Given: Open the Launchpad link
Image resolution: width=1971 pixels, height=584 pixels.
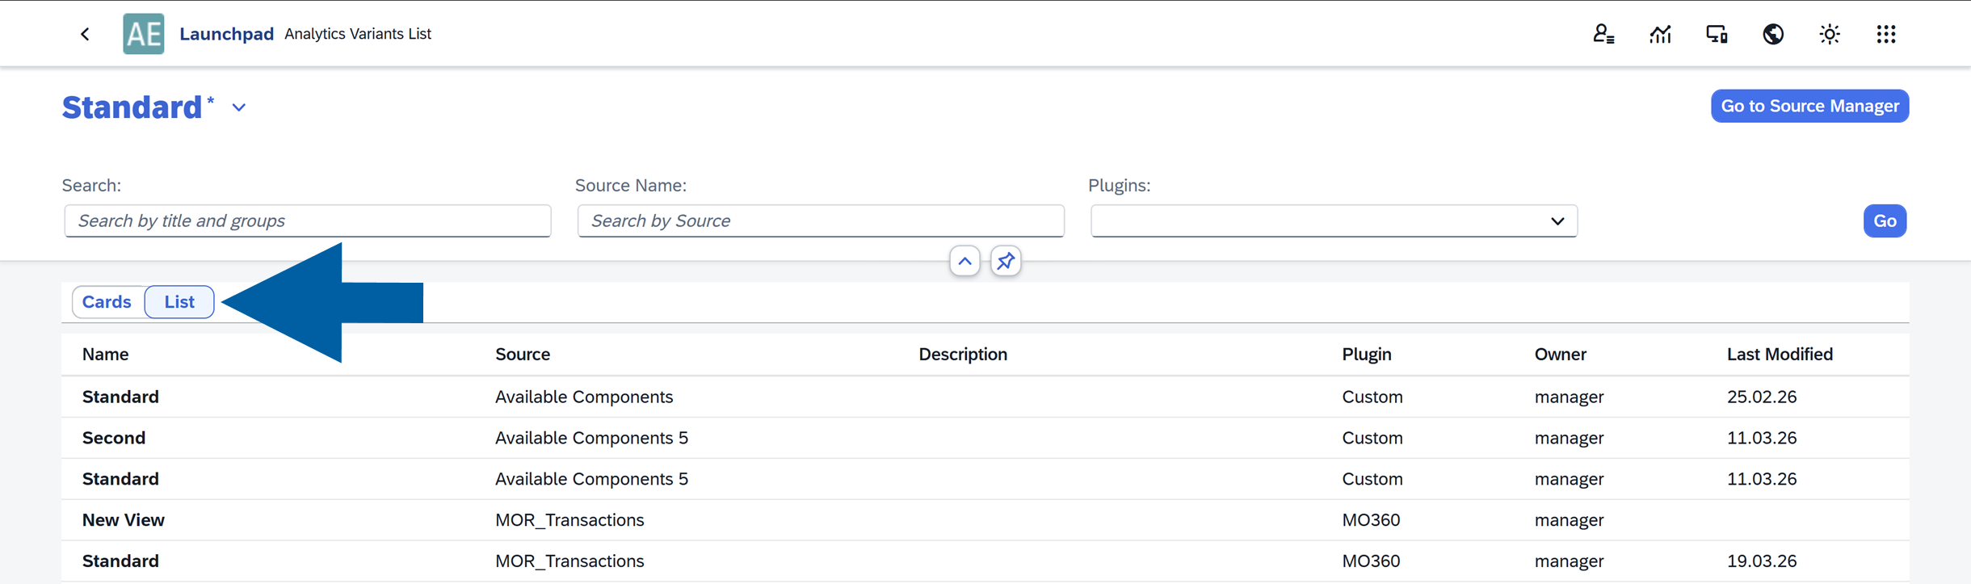Looking at the screenshot, I should 226,34.
